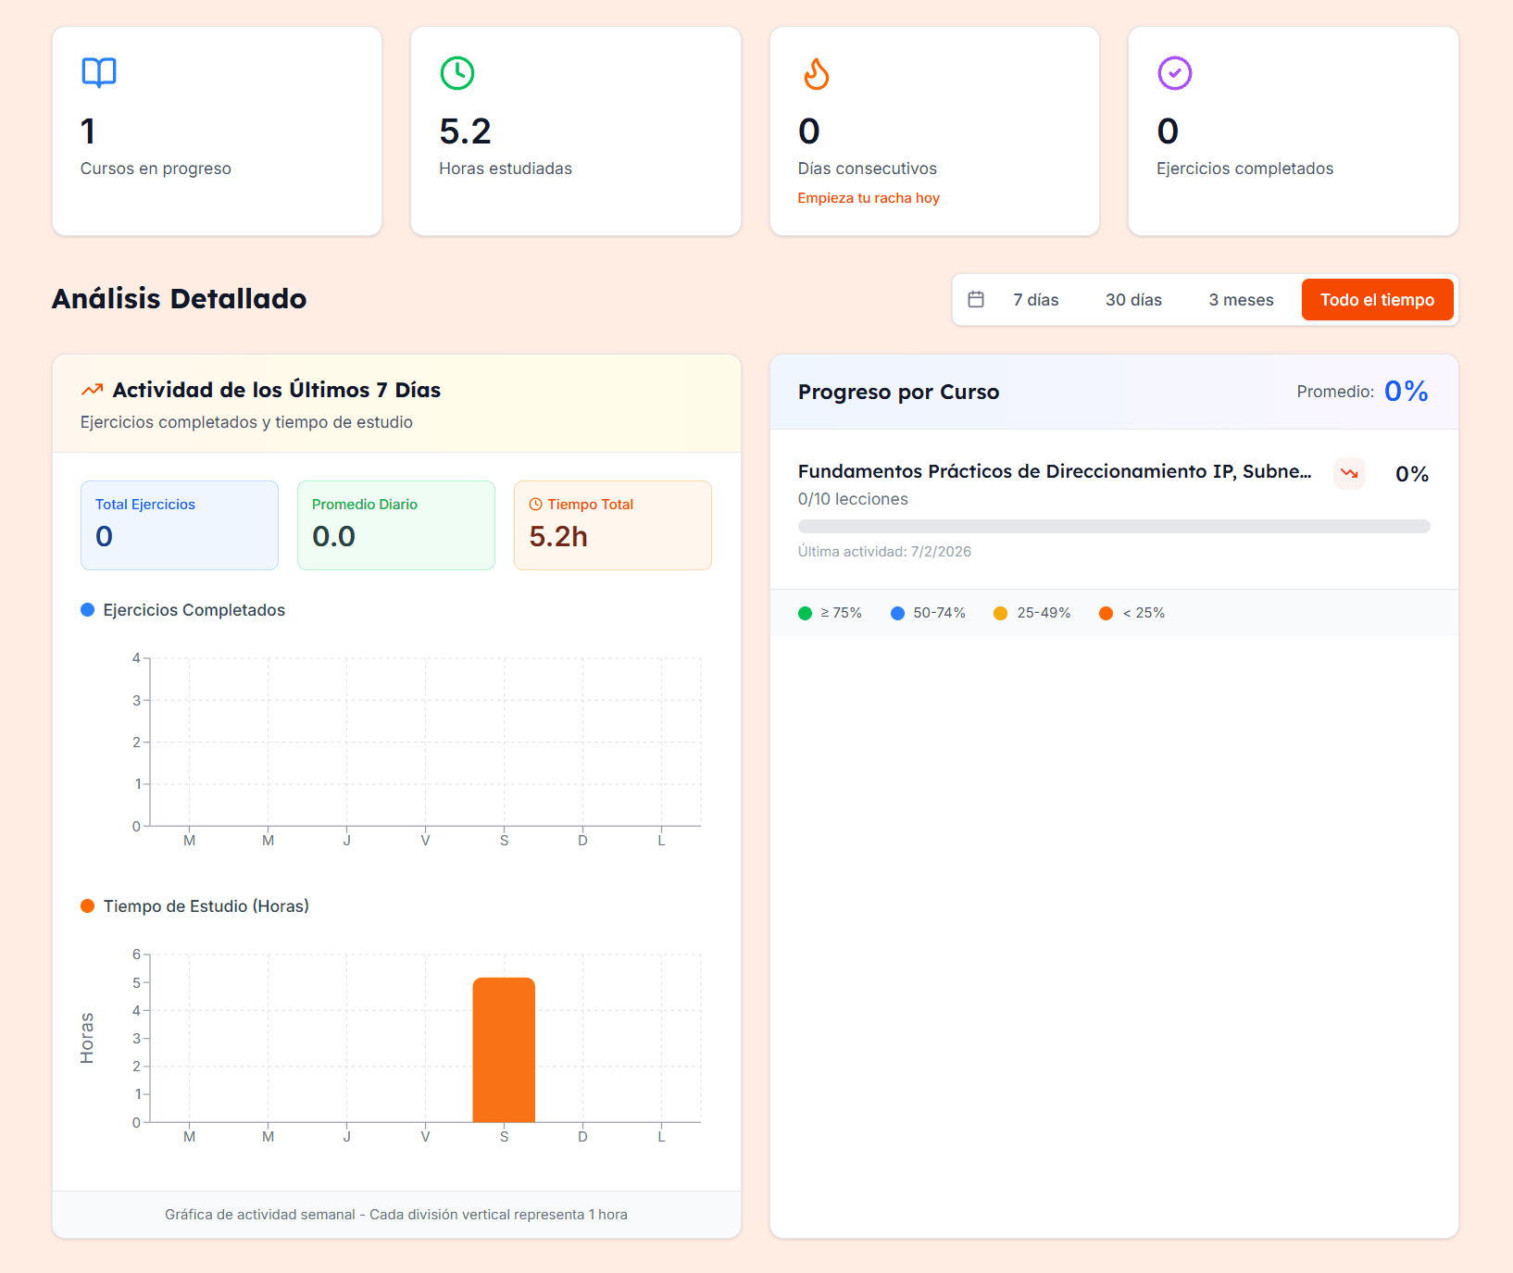Open the Empieza tu racha hoy link

868,197
